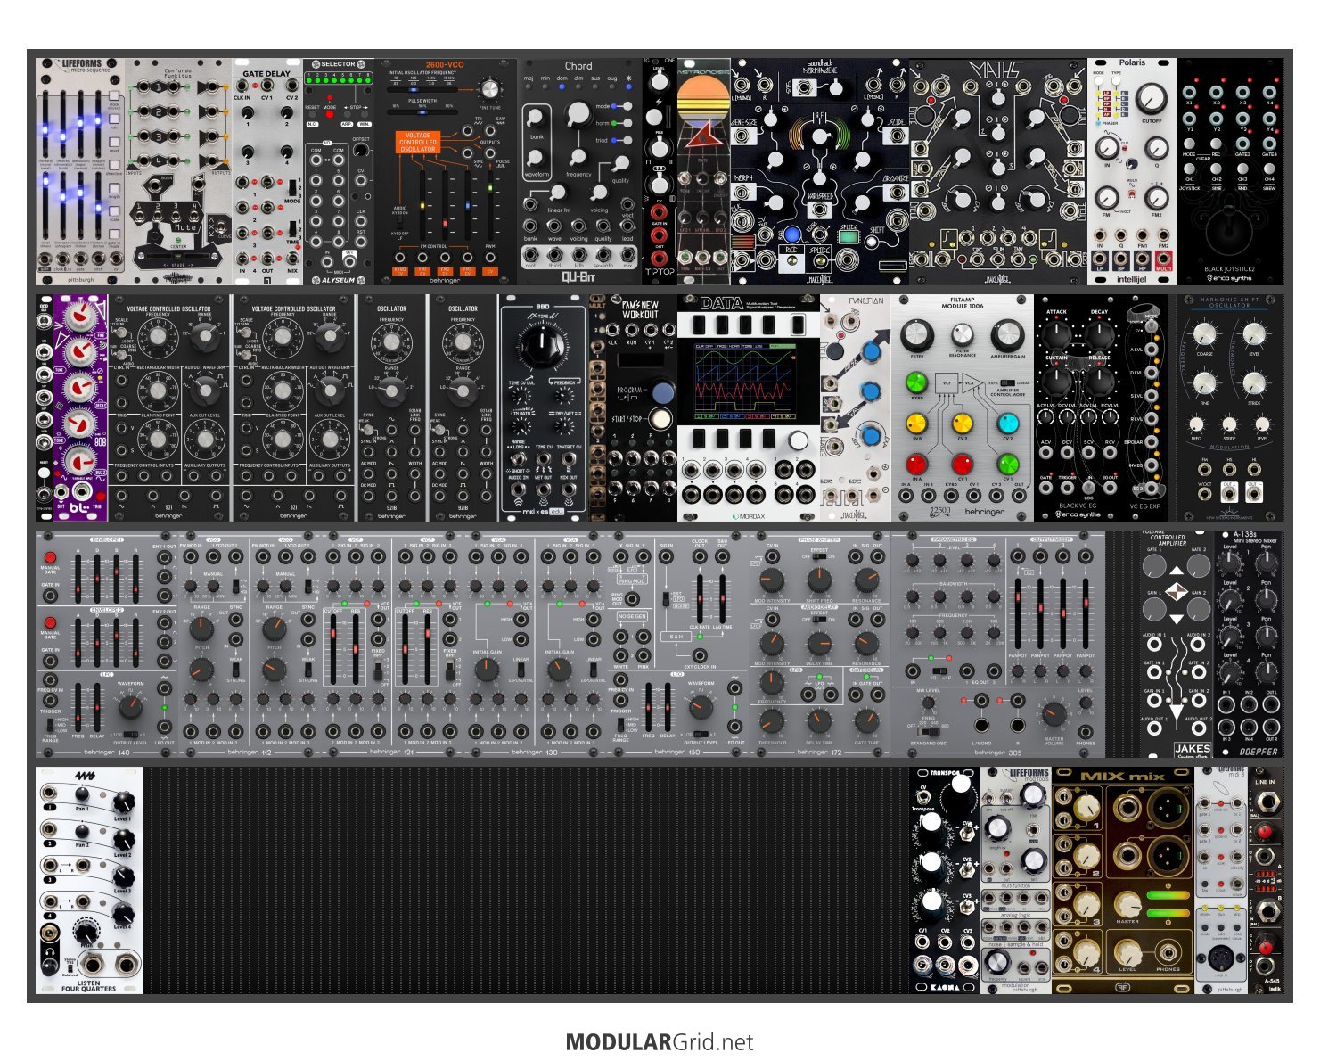Click the blue REC button on Morphagene
The image size is (1320, 1061).
pos(791,234)
